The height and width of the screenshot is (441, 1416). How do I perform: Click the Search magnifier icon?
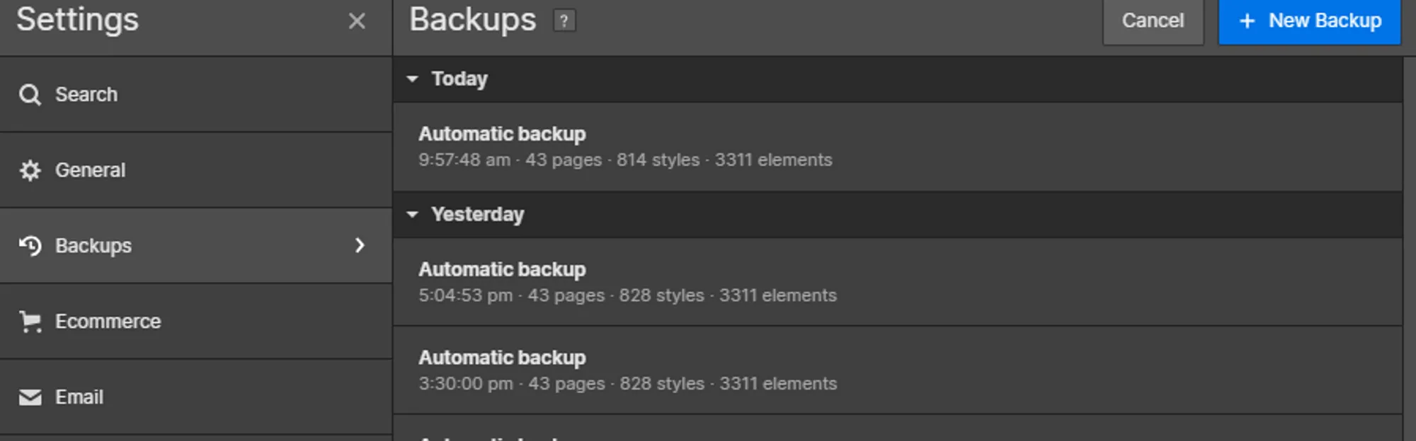point(30,95)
